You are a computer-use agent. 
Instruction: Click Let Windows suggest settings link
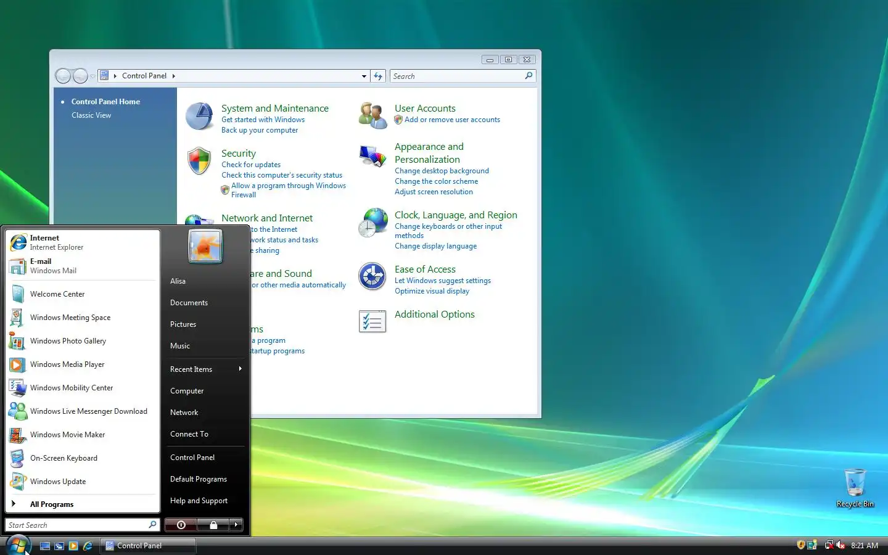click(443, 281)
